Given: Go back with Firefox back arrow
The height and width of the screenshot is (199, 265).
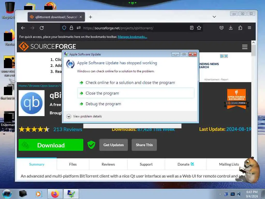Looking at the screenshot, I should click(23, 28).
